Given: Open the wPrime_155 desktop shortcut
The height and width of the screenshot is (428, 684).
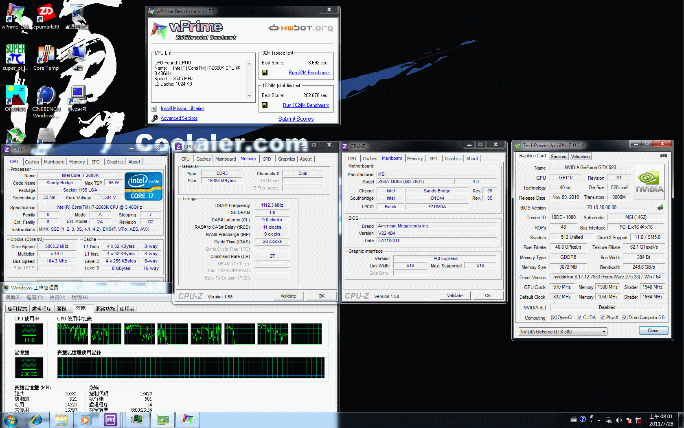Looking at the screenshot, I should tap(15, 16).
